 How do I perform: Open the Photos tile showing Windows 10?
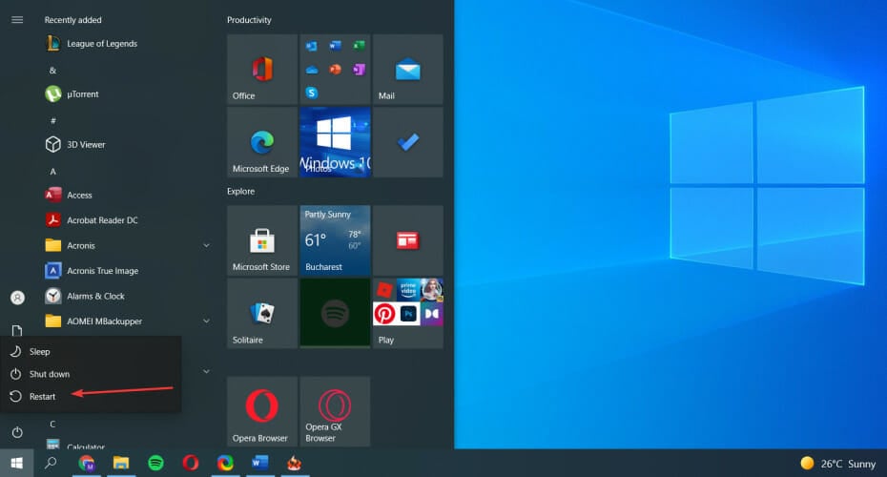pyautogui.click(x=335, y=142)
